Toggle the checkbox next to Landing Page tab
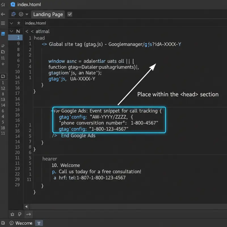This screenshot has height=227, width=227. coord(70,14)
